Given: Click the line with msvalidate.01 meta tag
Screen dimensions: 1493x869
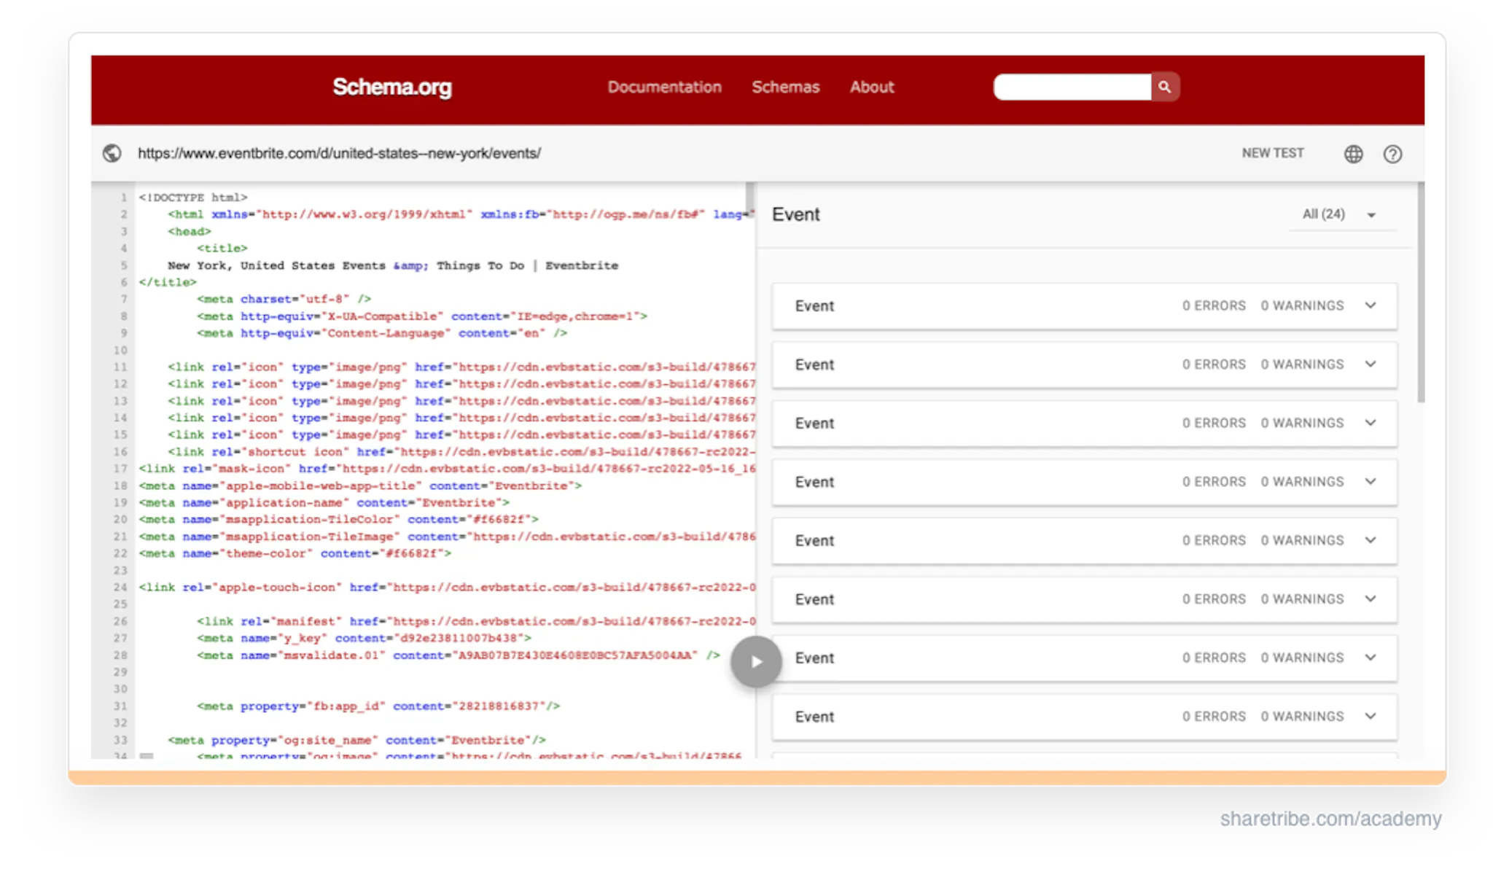Looking at the screenshot, I should [459, 655].
